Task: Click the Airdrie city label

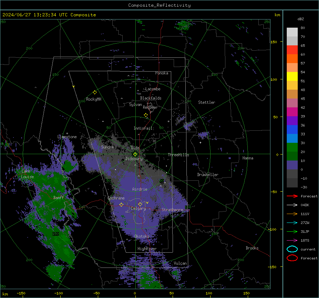Action: pos(140,189)
